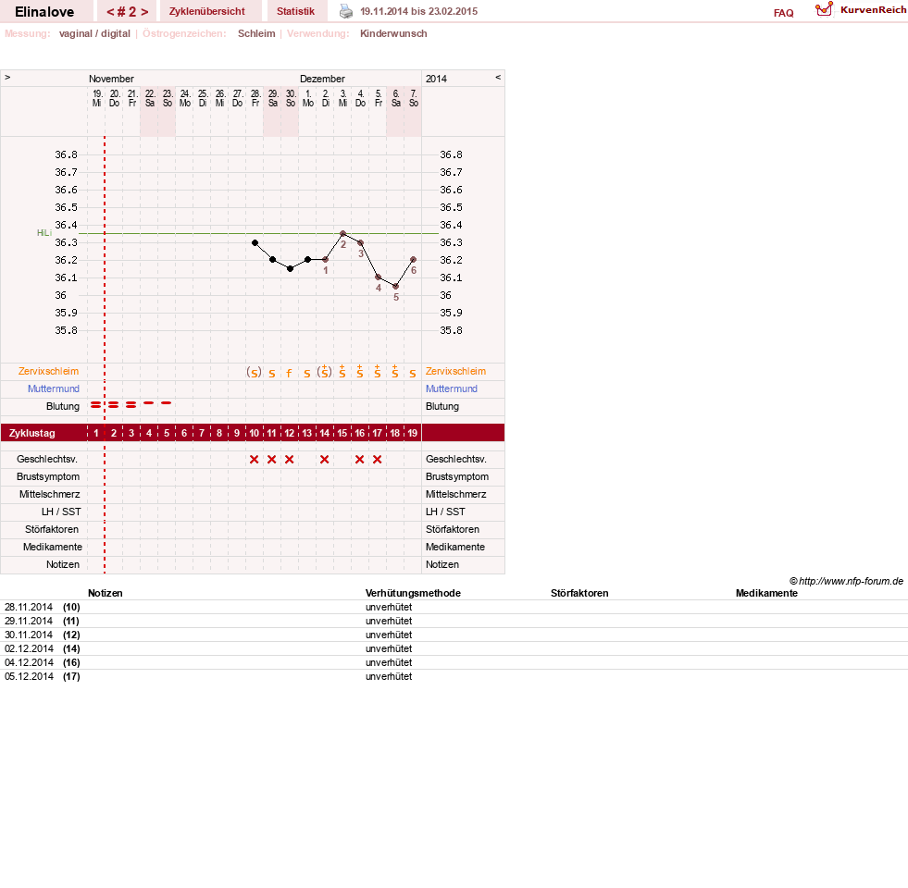Viewport: 908px width, 888px height.
Task: Select cycle day 1 in the Zyklustag bar
Action: 96,433
